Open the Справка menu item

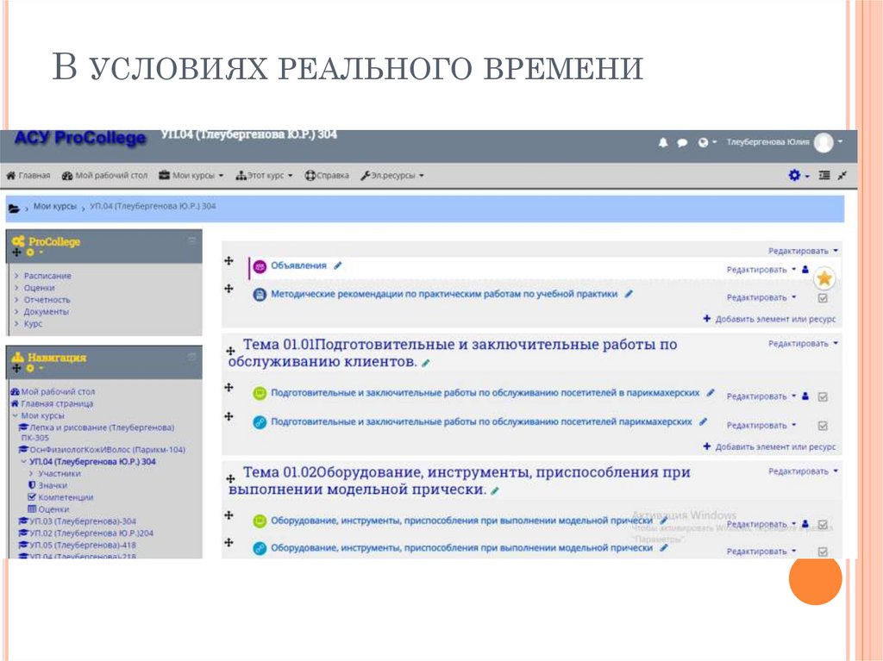coord(327,176)
